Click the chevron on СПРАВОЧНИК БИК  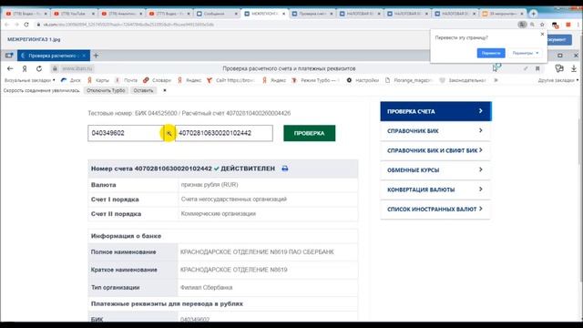[x=481, y=130]
